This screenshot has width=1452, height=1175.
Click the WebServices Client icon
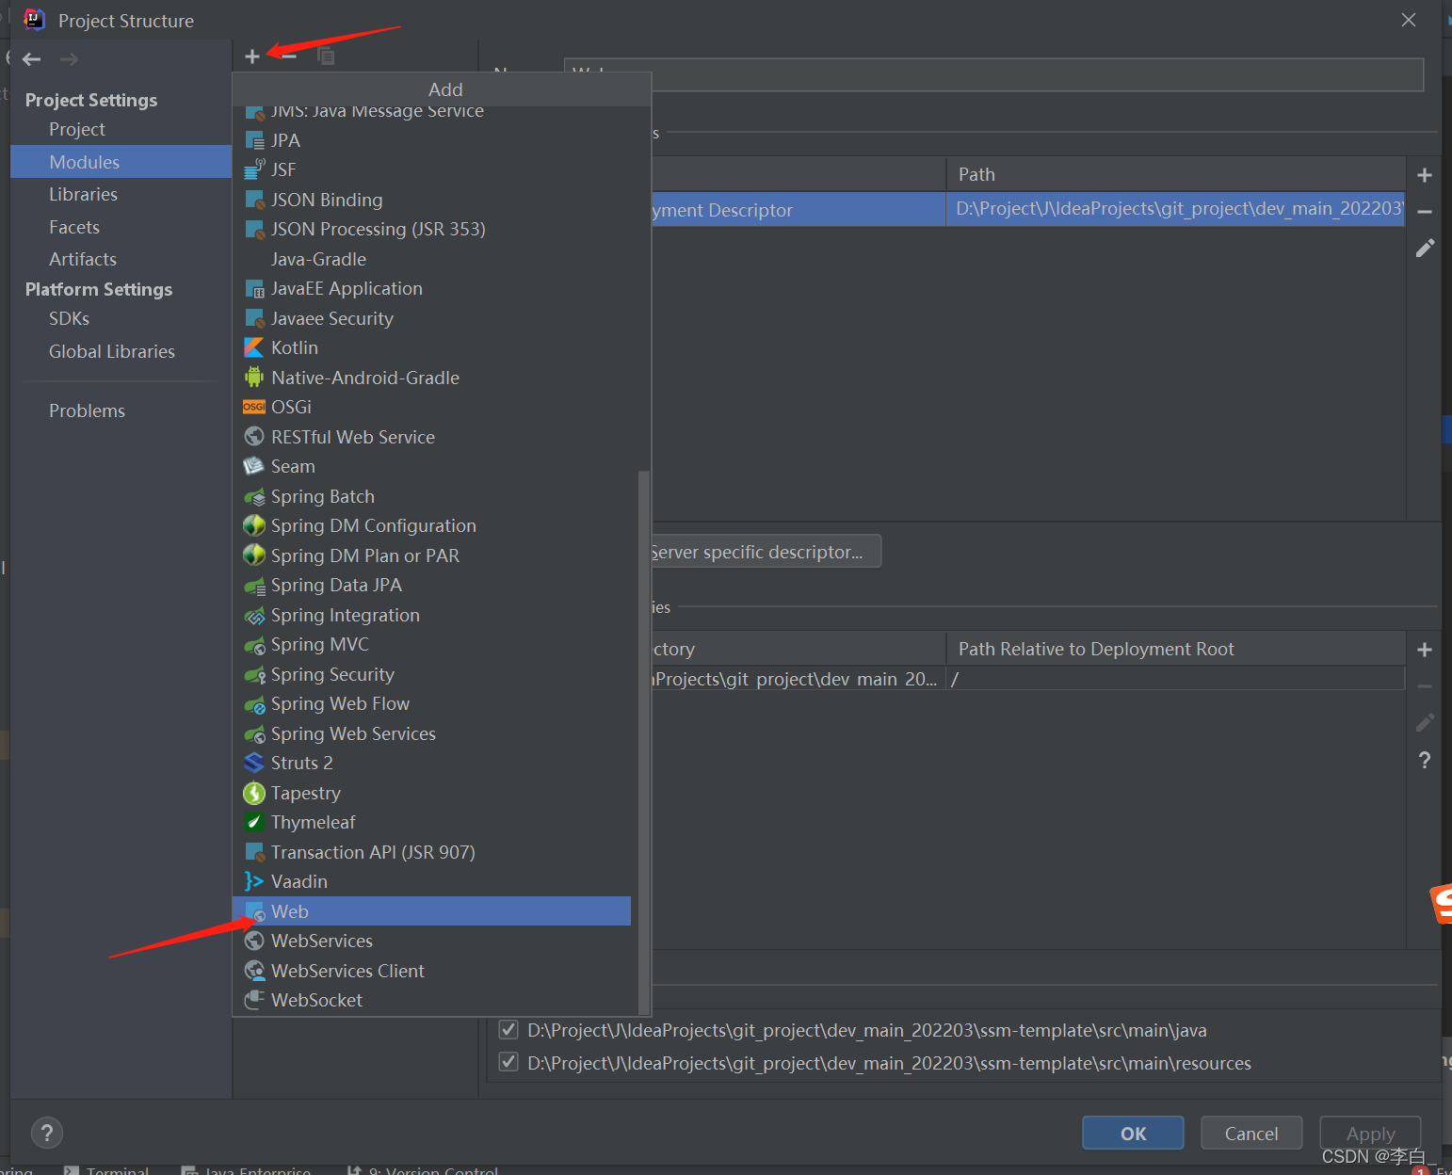click(254, 971)
